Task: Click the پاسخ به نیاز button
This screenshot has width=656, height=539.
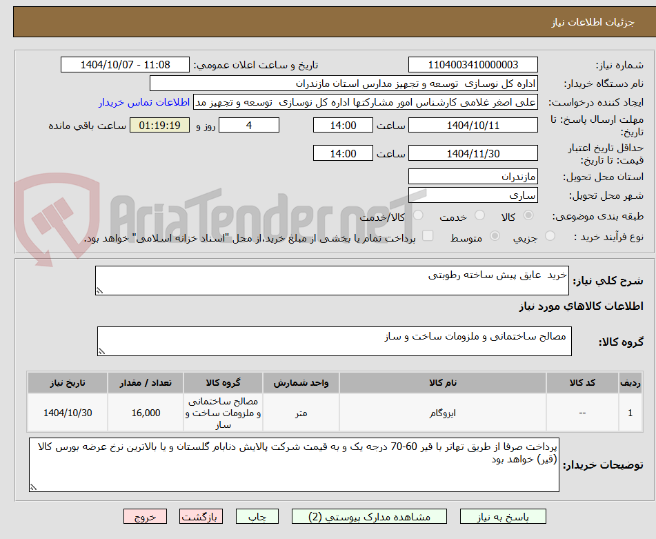Action: [503, 516]
